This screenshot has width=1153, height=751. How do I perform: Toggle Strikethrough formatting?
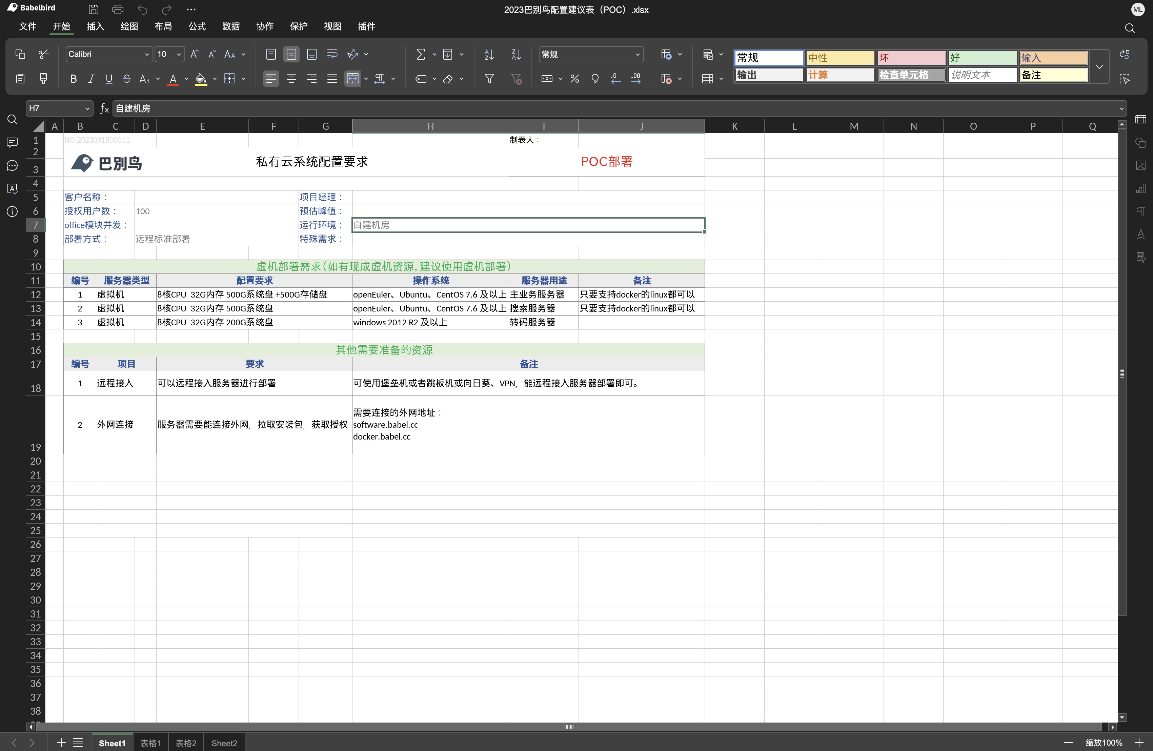[127, 79]
